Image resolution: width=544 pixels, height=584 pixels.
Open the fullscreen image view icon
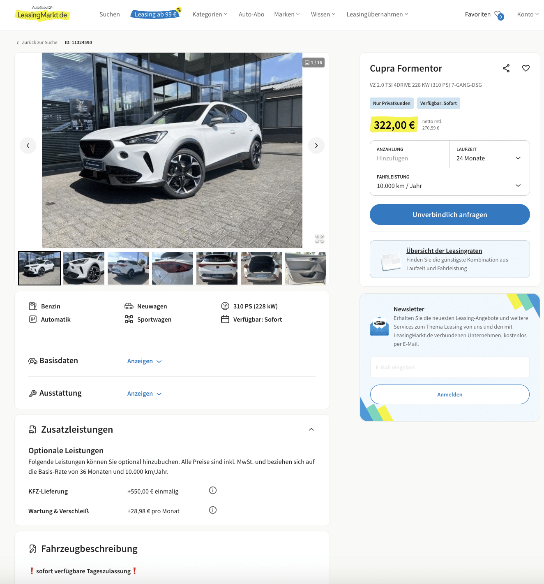pos(320,239)
